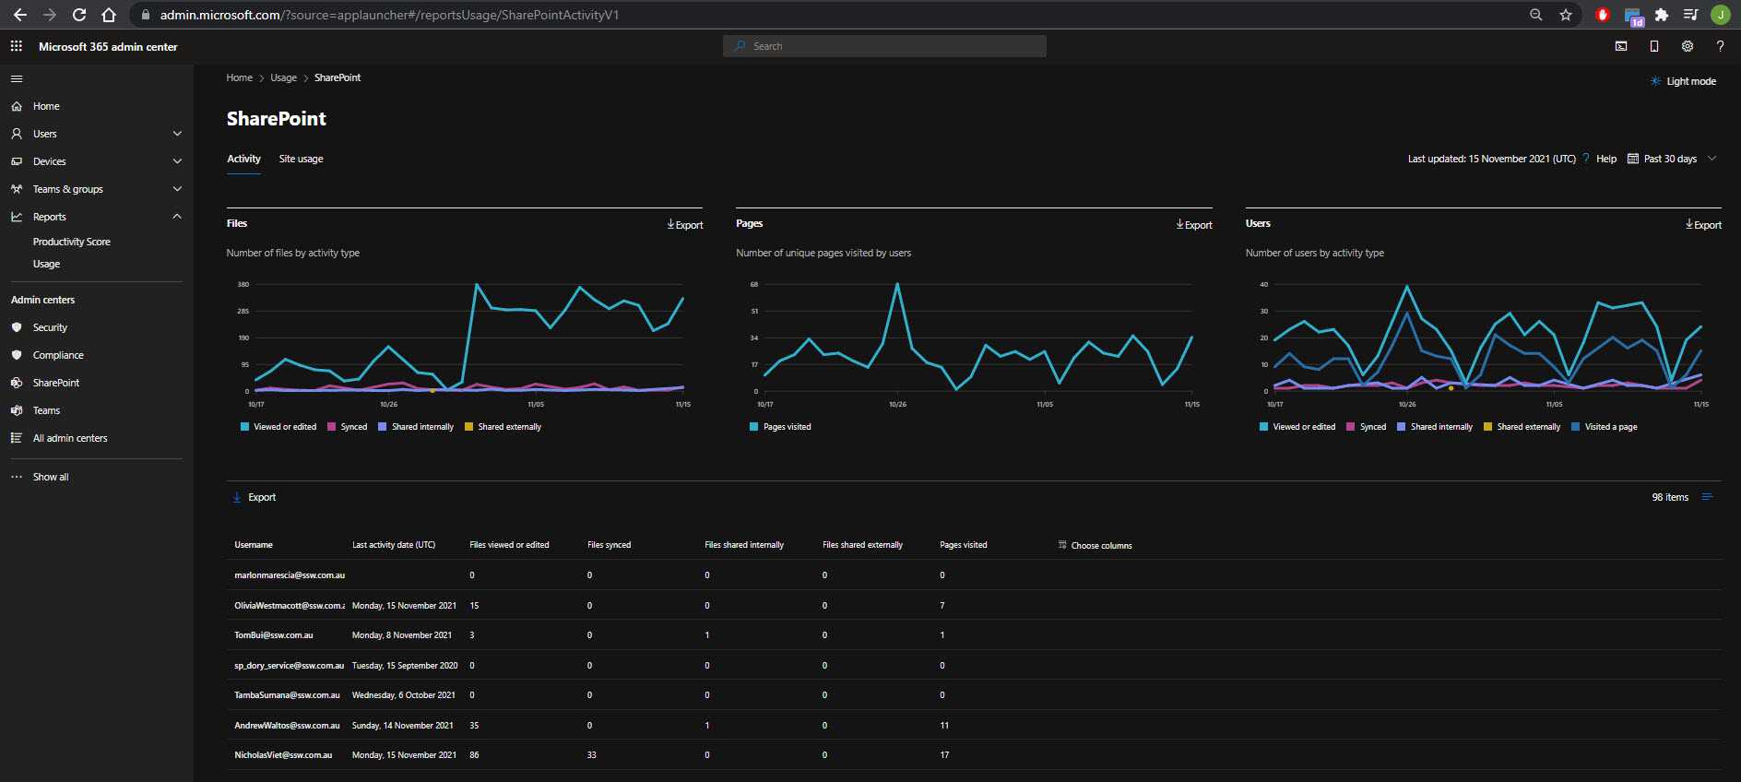Screen dimensions: 1741x782
Task: Click the table filter list icon
Action: tap(1707, 497)
